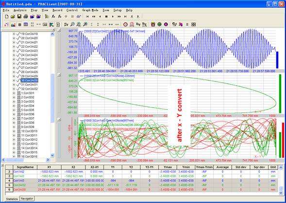Toggle the bar chart view toolbar button

point(13,24)
